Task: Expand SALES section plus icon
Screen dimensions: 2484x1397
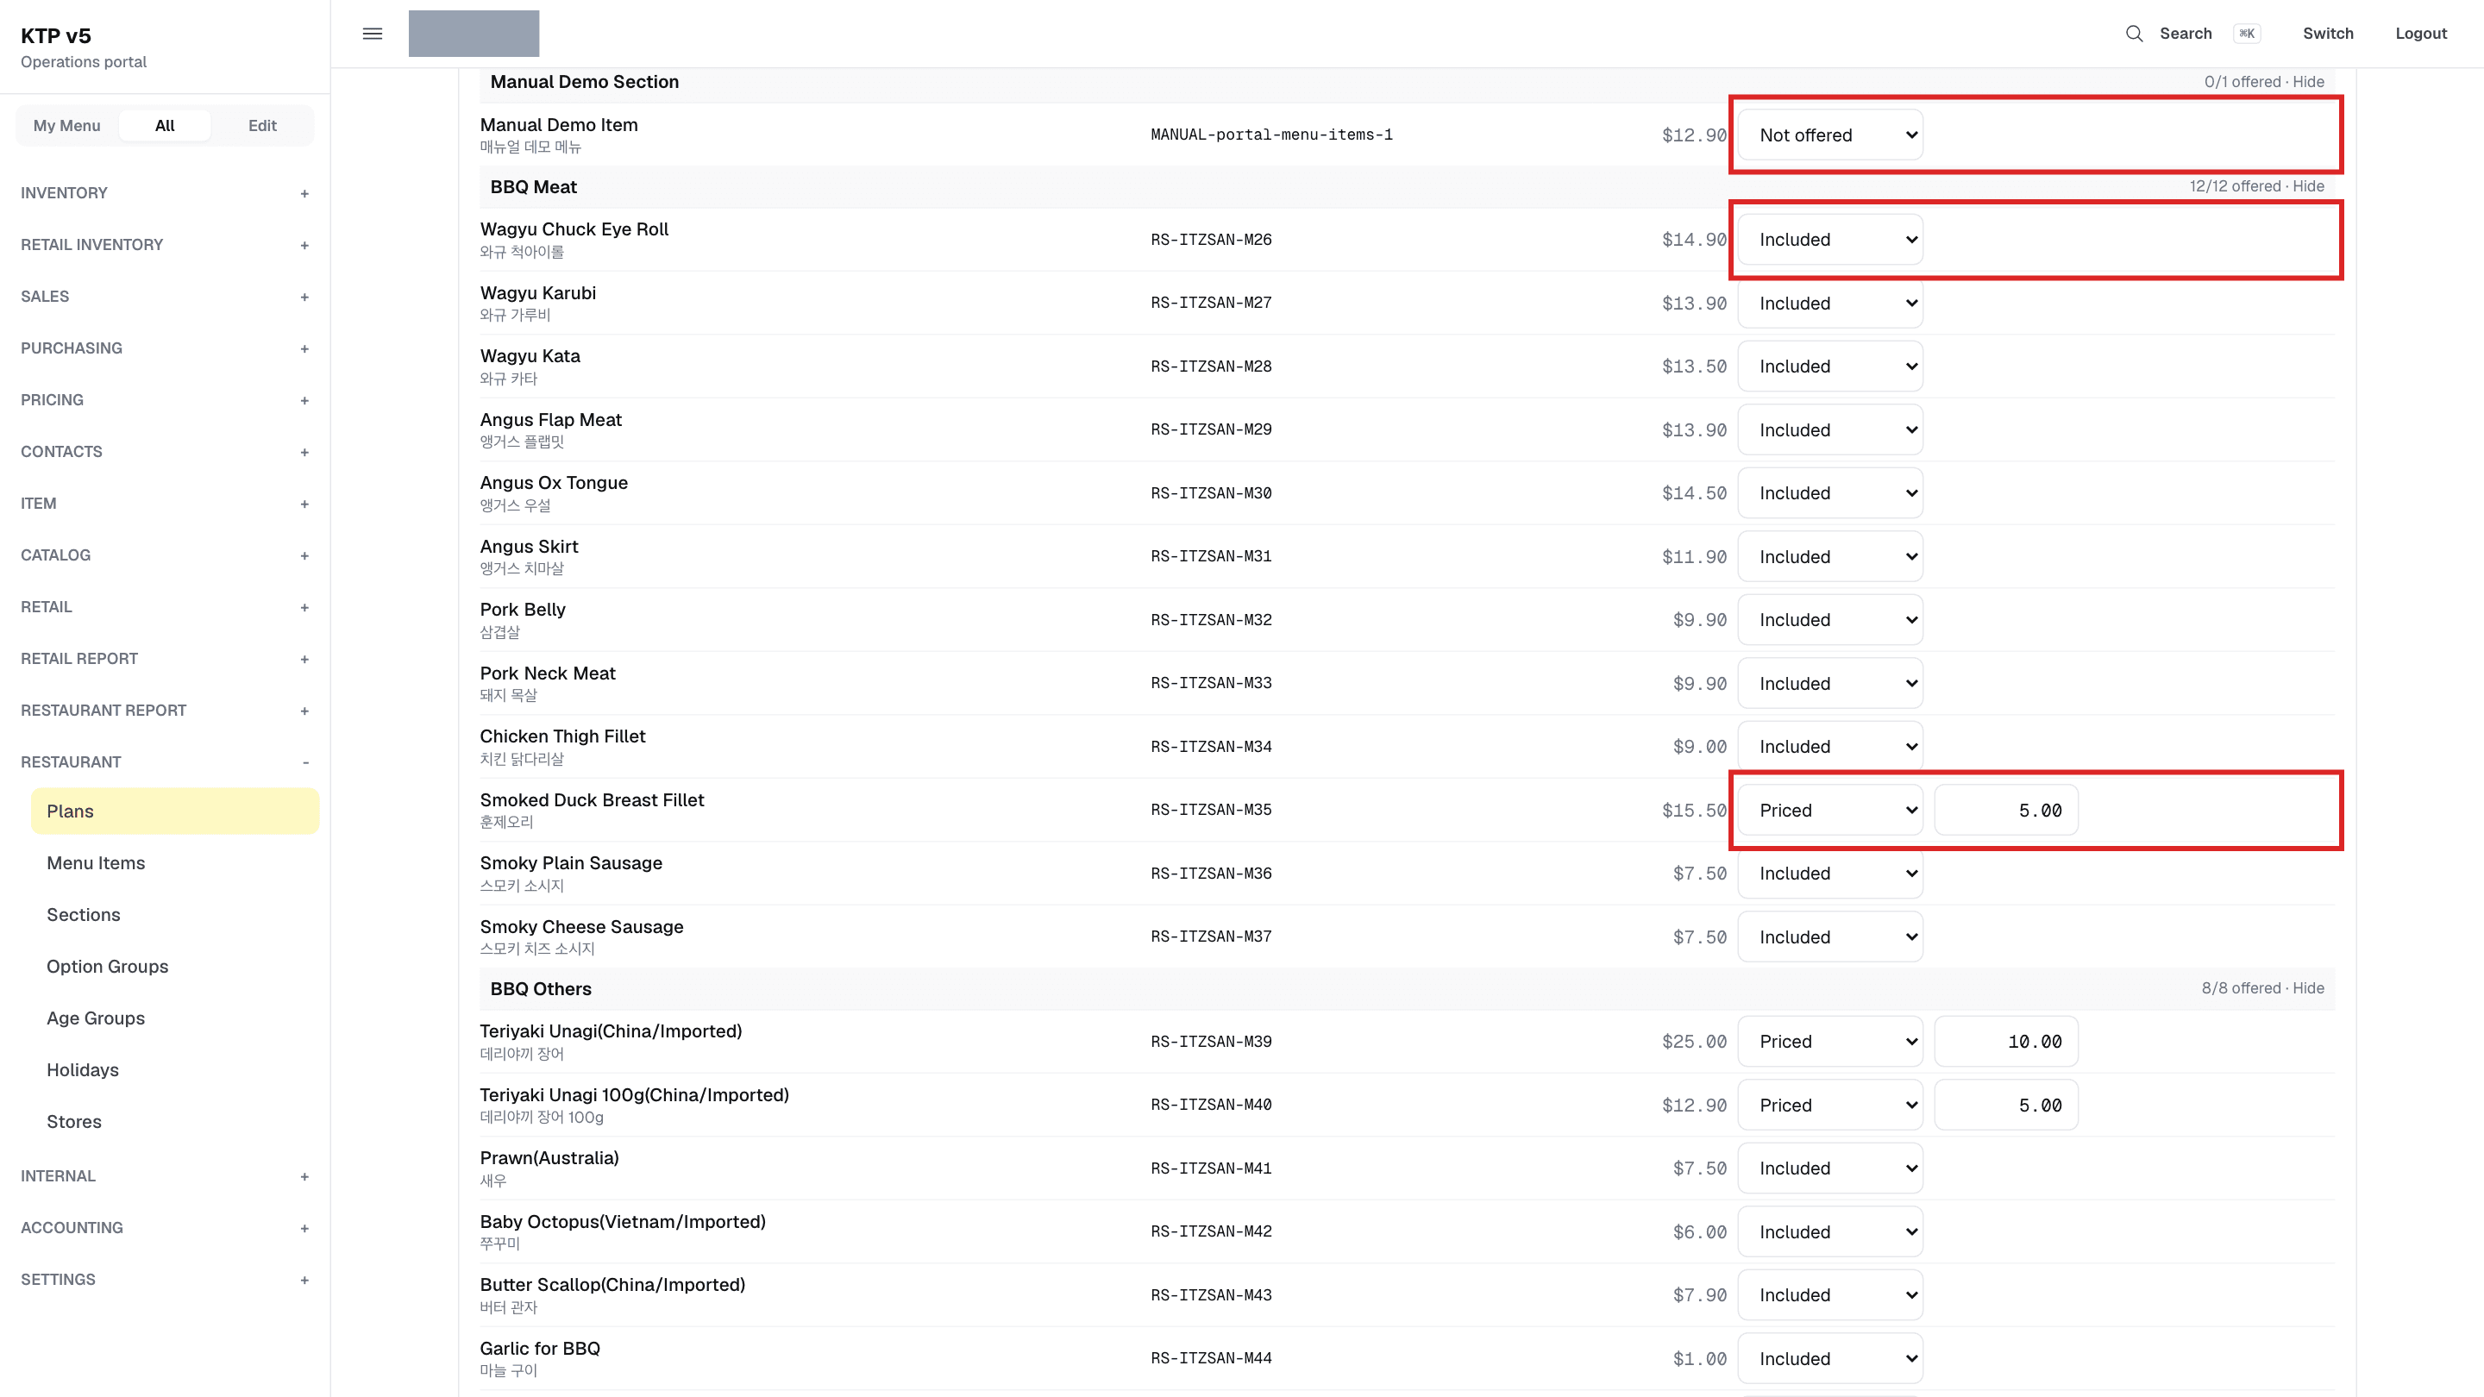Action: tap(304, 297)
